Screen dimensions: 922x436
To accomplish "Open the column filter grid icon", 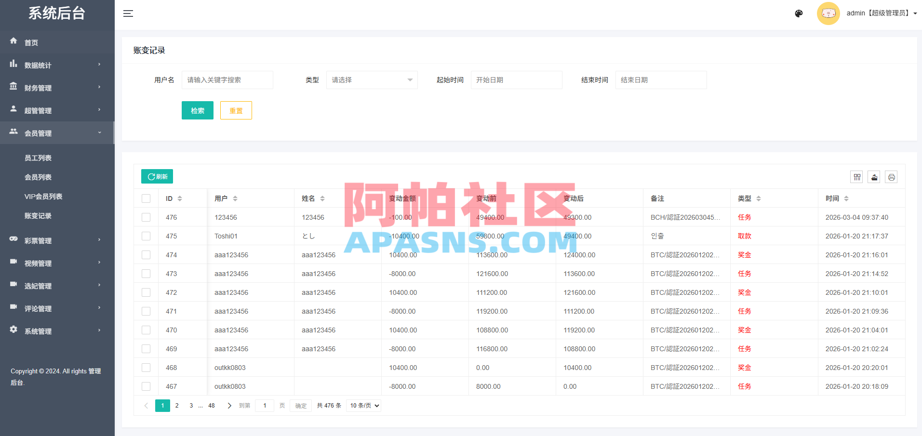I will point(857,177).
